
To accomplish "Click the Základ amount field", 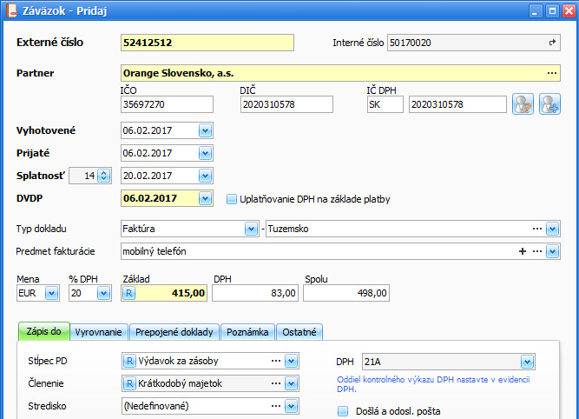I will [164, 293].
